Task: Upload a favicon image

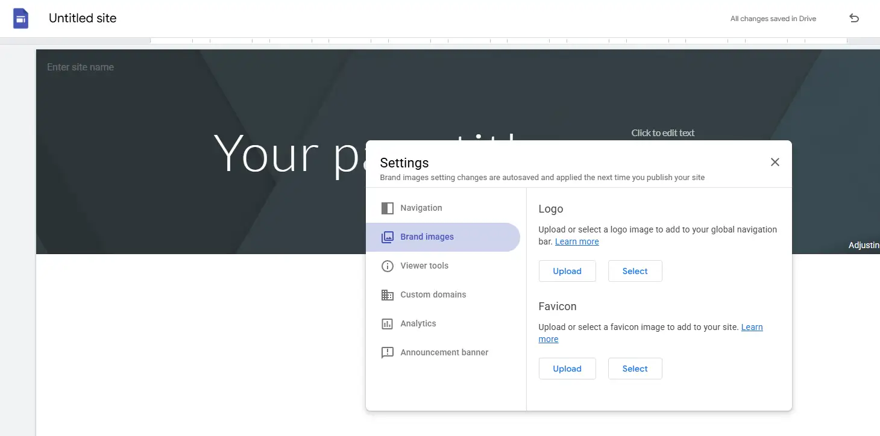Action: point(567,369)
